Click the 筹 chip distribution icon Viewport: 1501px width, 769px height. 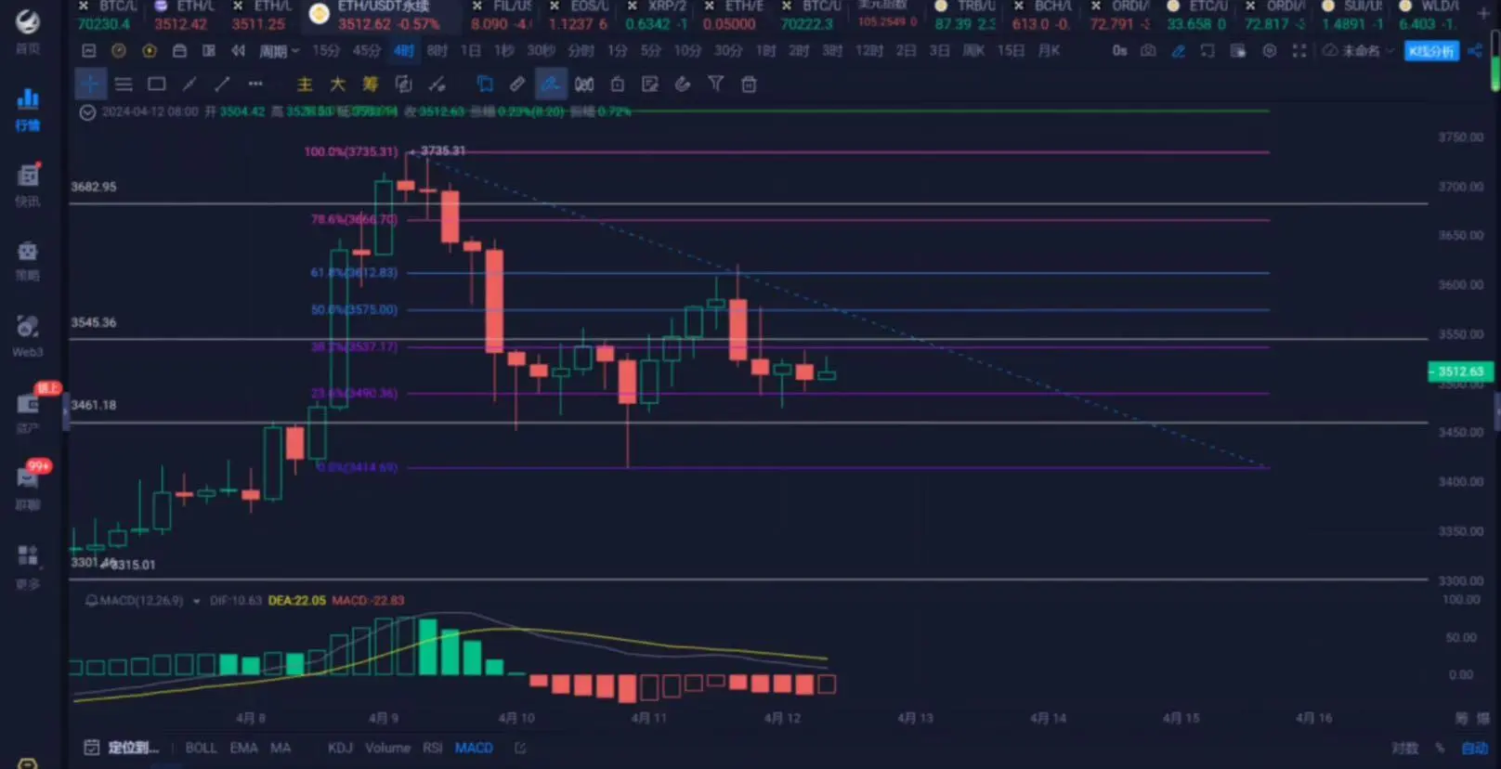371,85
